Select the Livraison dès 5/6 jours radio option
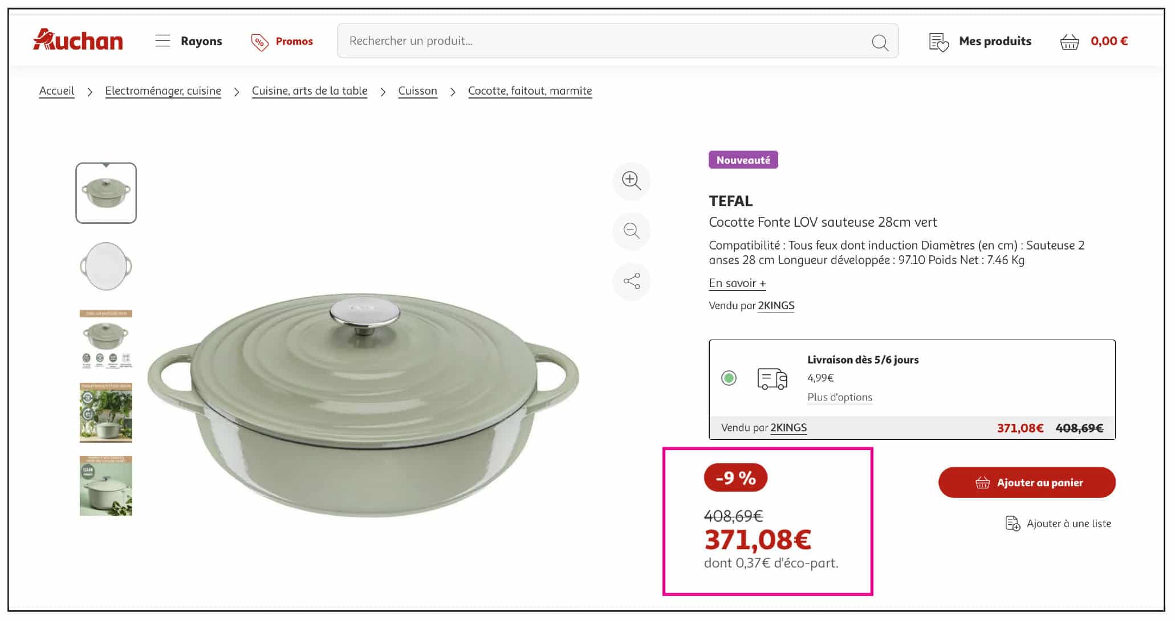 pos(729,378)
